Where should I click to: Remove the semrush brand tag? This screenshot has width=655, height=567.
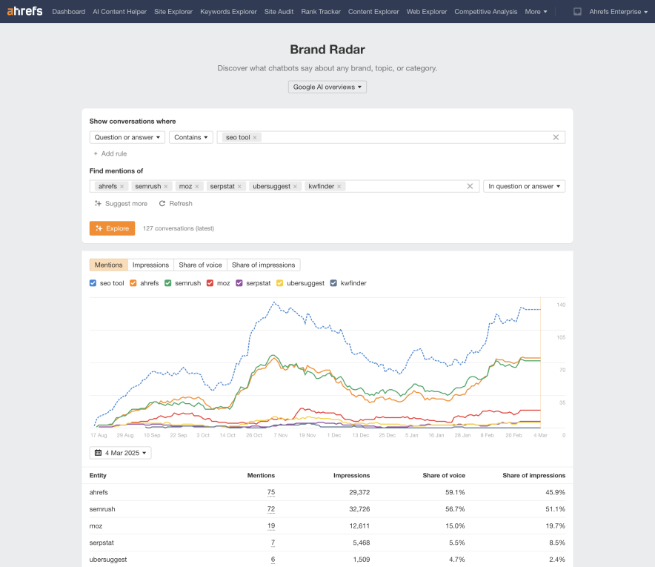pyautogui.click(x=166, y=186)
